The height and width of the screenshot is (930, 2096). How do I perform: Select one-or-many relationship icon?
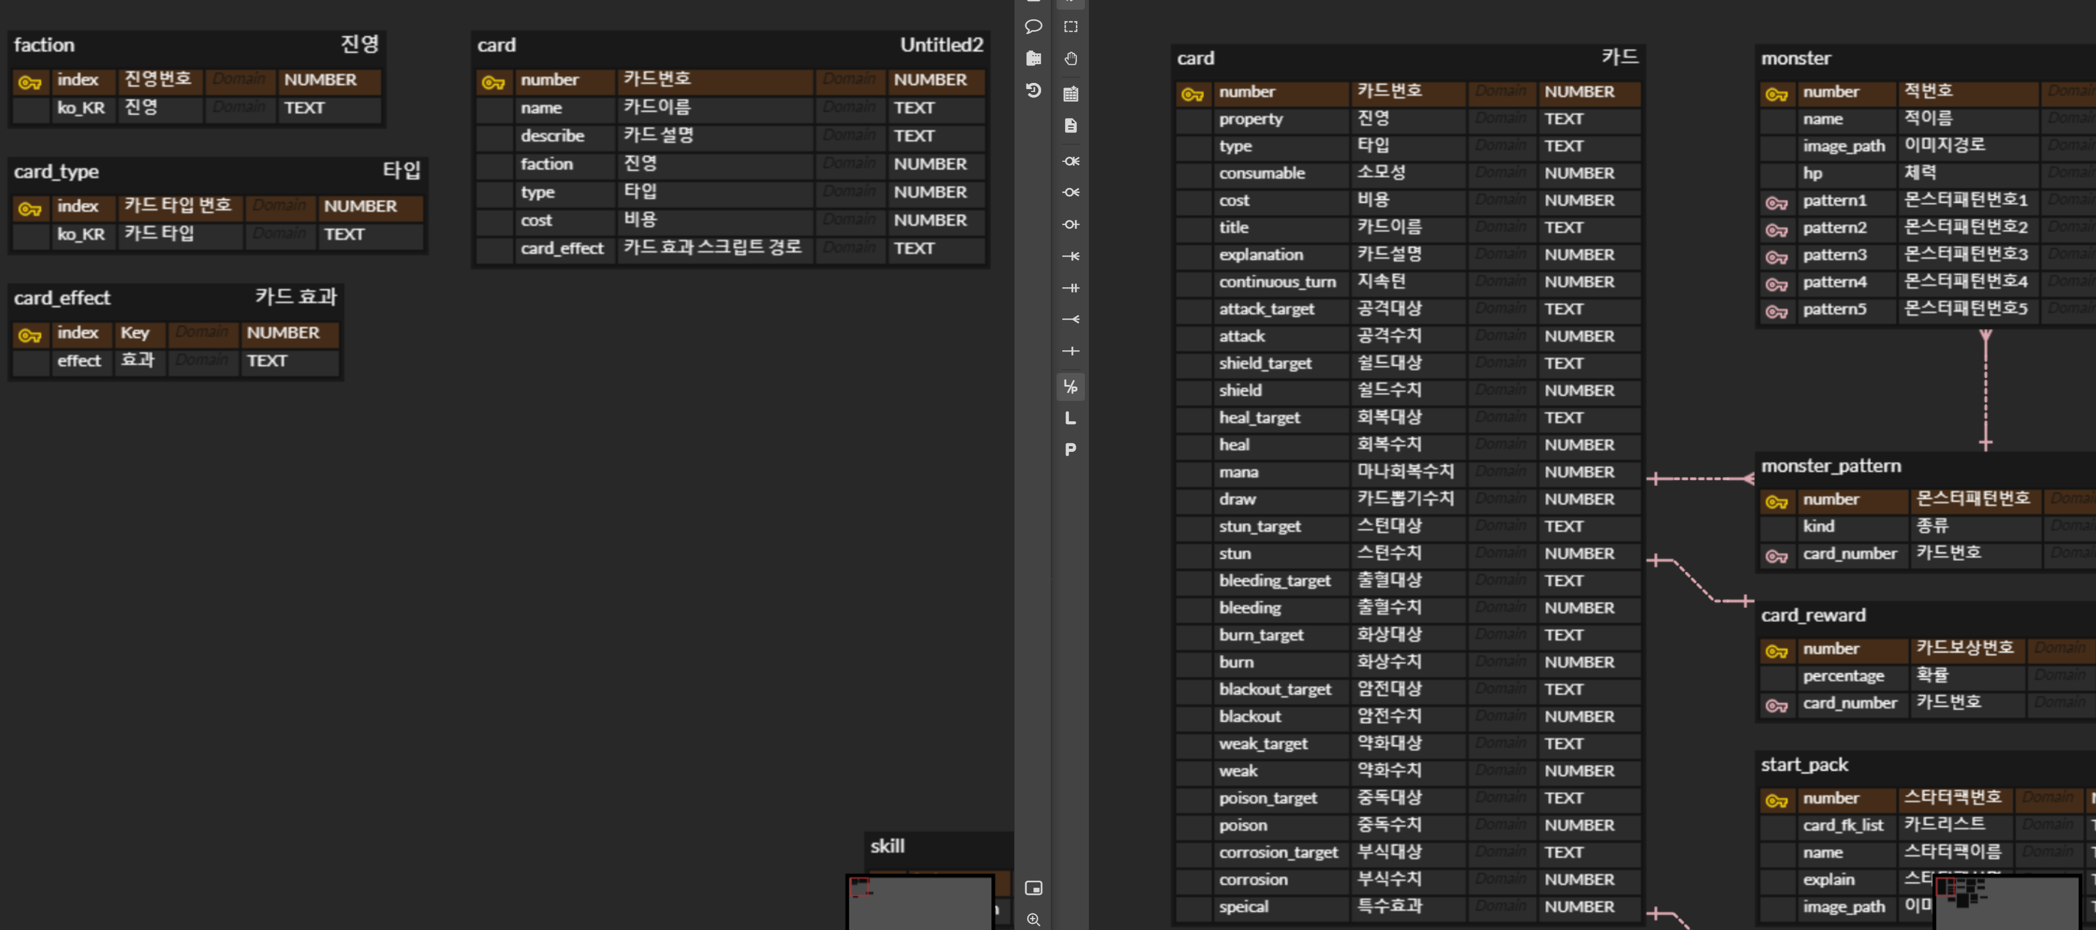coord(1071,256)
